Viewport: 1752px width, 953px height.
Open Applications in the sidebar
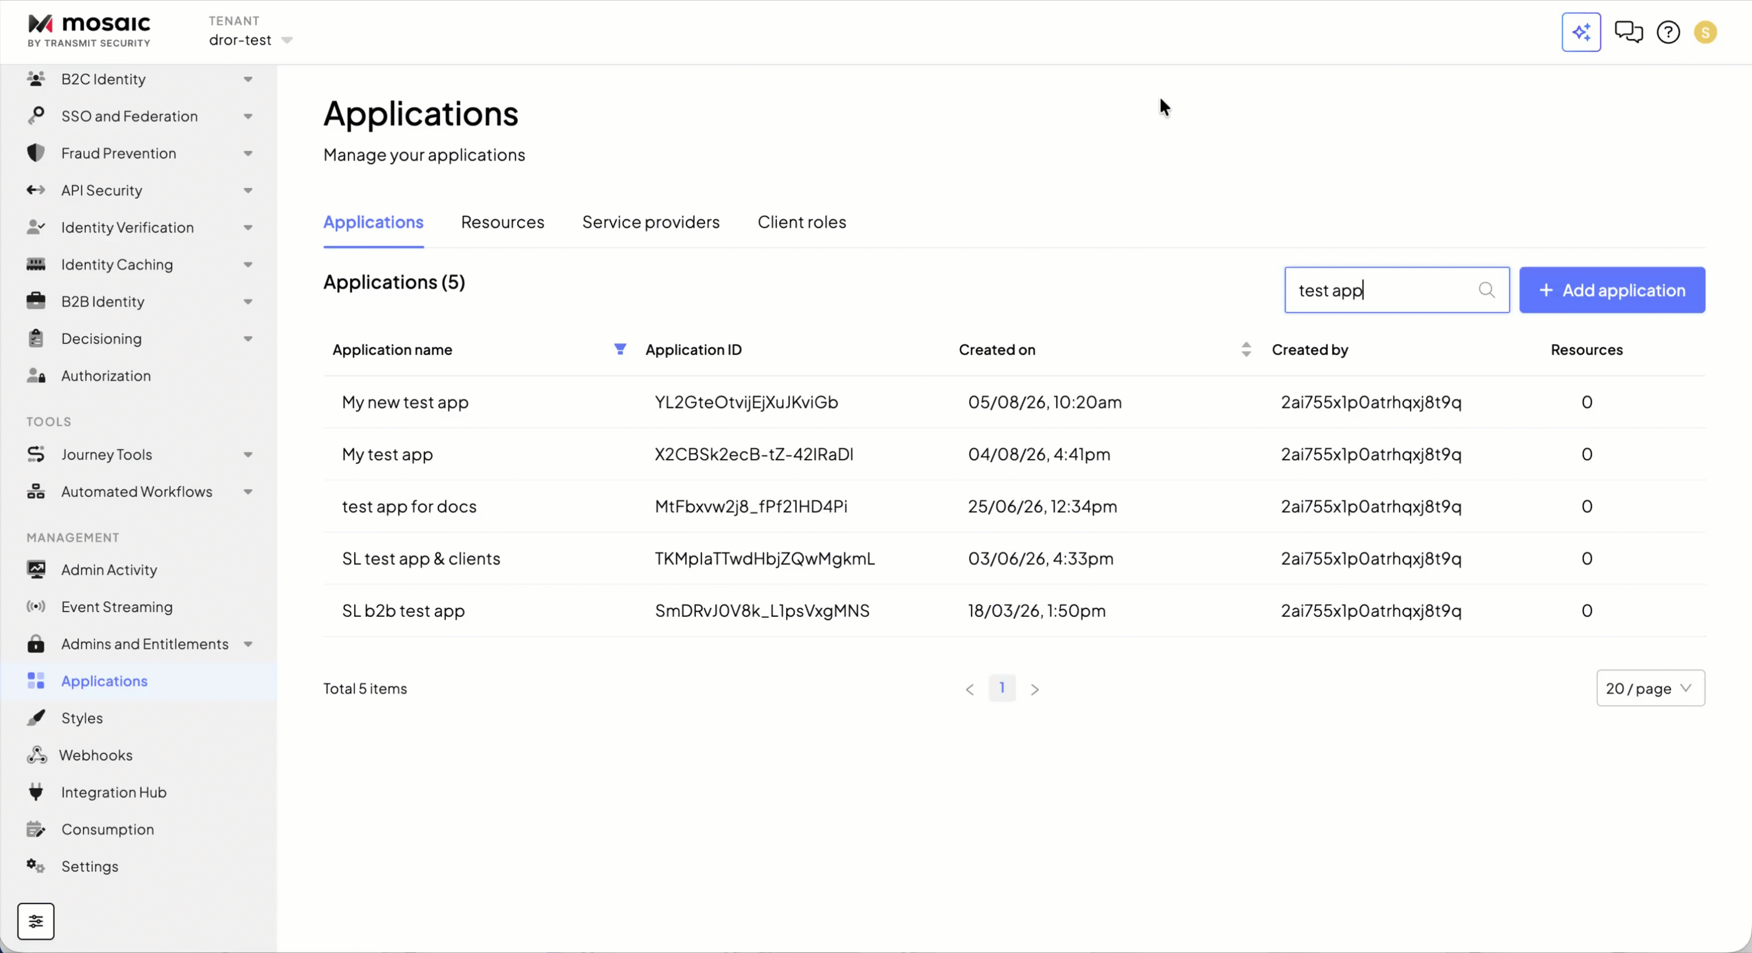click(138, 680)
